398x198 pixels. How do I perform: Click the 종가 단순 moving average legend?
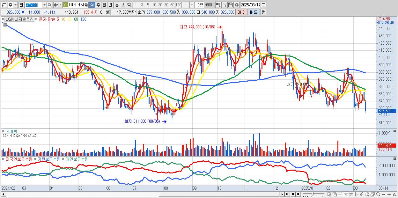pos(47,19)
